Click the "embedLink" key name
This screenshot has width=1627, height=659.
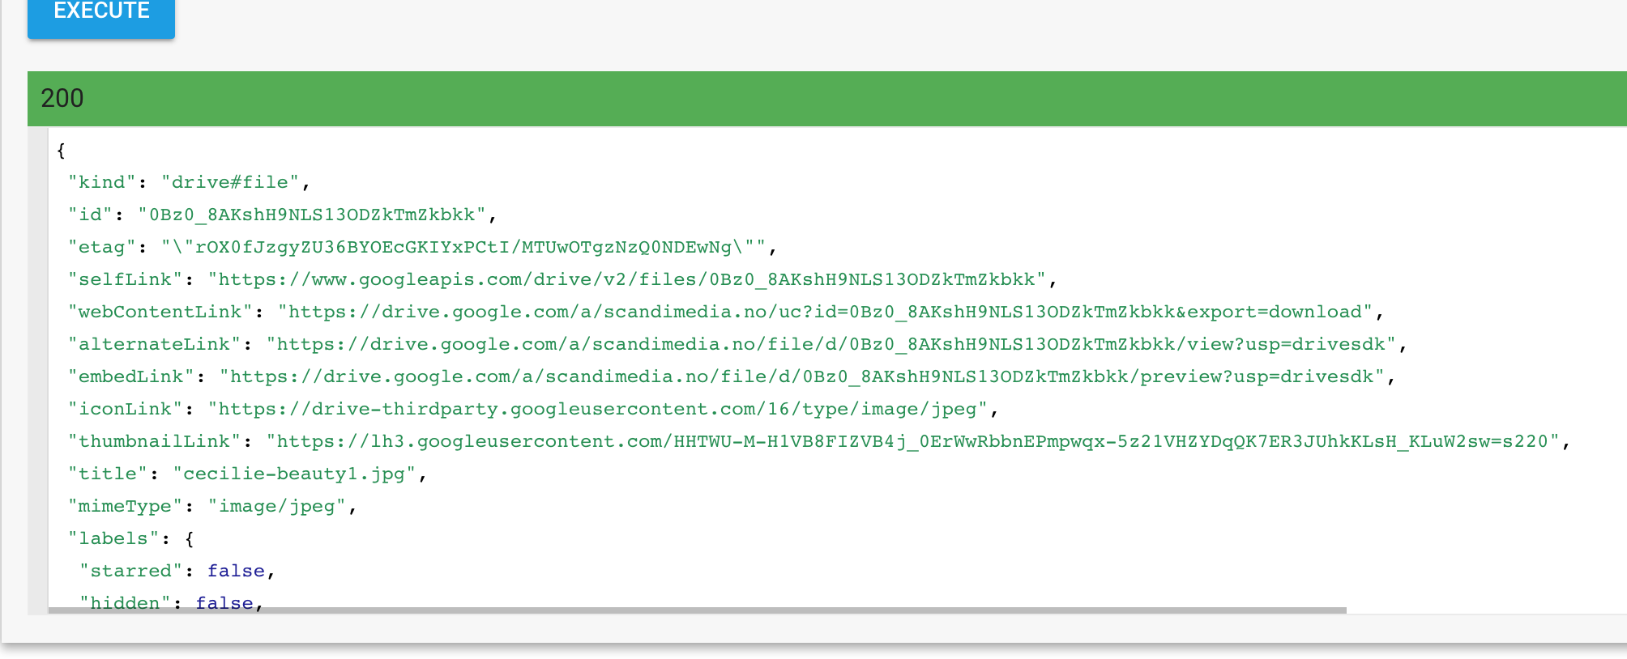point(131,376)
